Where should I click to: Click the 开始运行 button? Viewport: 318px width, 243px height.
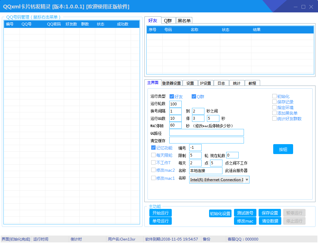(161, 213)
